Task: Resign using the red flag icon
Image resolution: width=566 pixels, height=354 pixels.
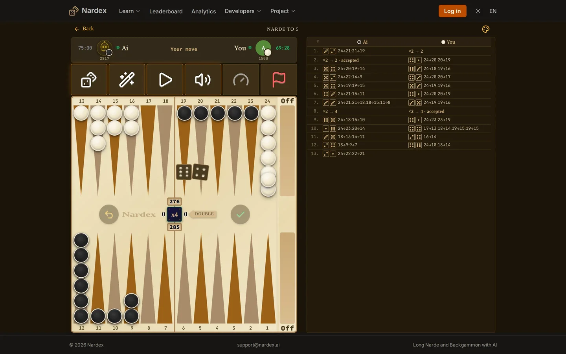Action: [279, 79]
